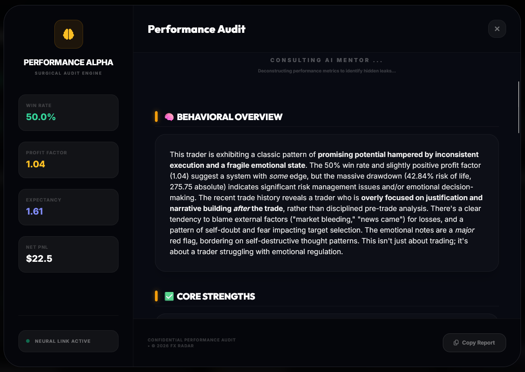Click the brain logo icon in sidebar
The height and width of the screenshot is (372, 525).
point(68,34)
